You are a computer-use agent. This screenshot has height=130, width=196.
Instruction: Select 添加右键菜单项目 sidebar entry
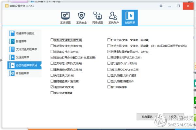pos(24,65)
